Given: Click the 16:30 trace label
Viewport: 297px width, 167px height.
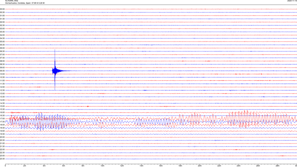Looking at the screenshot, I should coord(2,115).
